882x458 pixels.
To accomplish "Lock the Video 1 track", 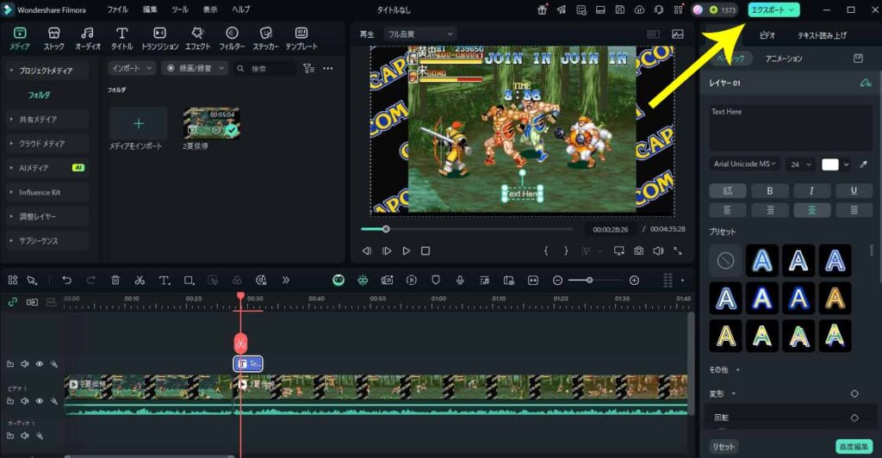I will 10,401.
